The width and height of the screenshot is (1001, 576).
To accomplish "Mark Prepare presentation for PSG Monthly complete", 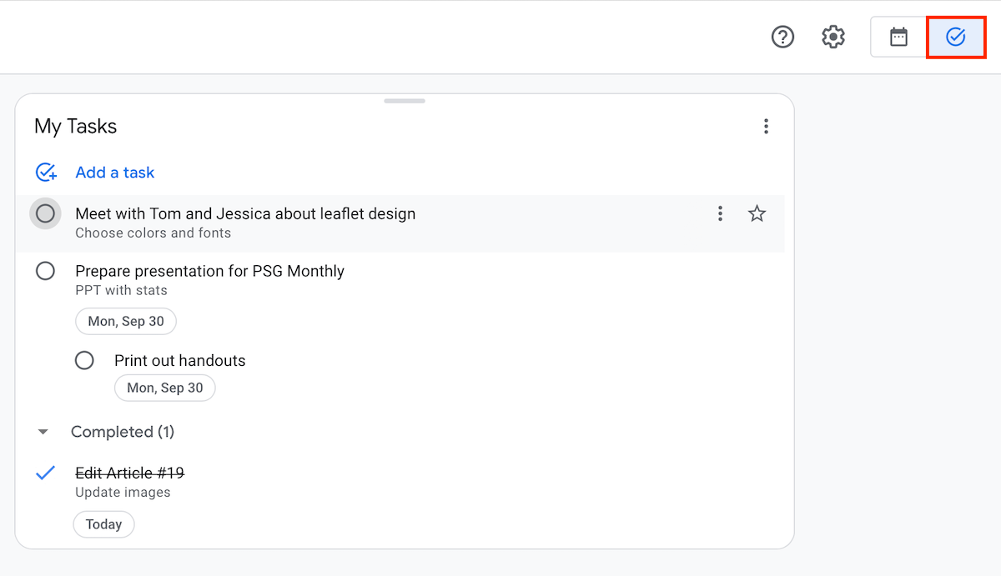I will tap(45, 271).
